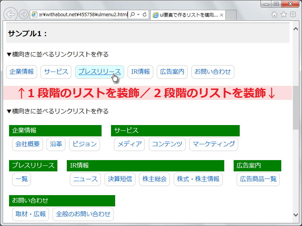Open the Tools gear icon
Screen dimensions: 302x226
293,14
